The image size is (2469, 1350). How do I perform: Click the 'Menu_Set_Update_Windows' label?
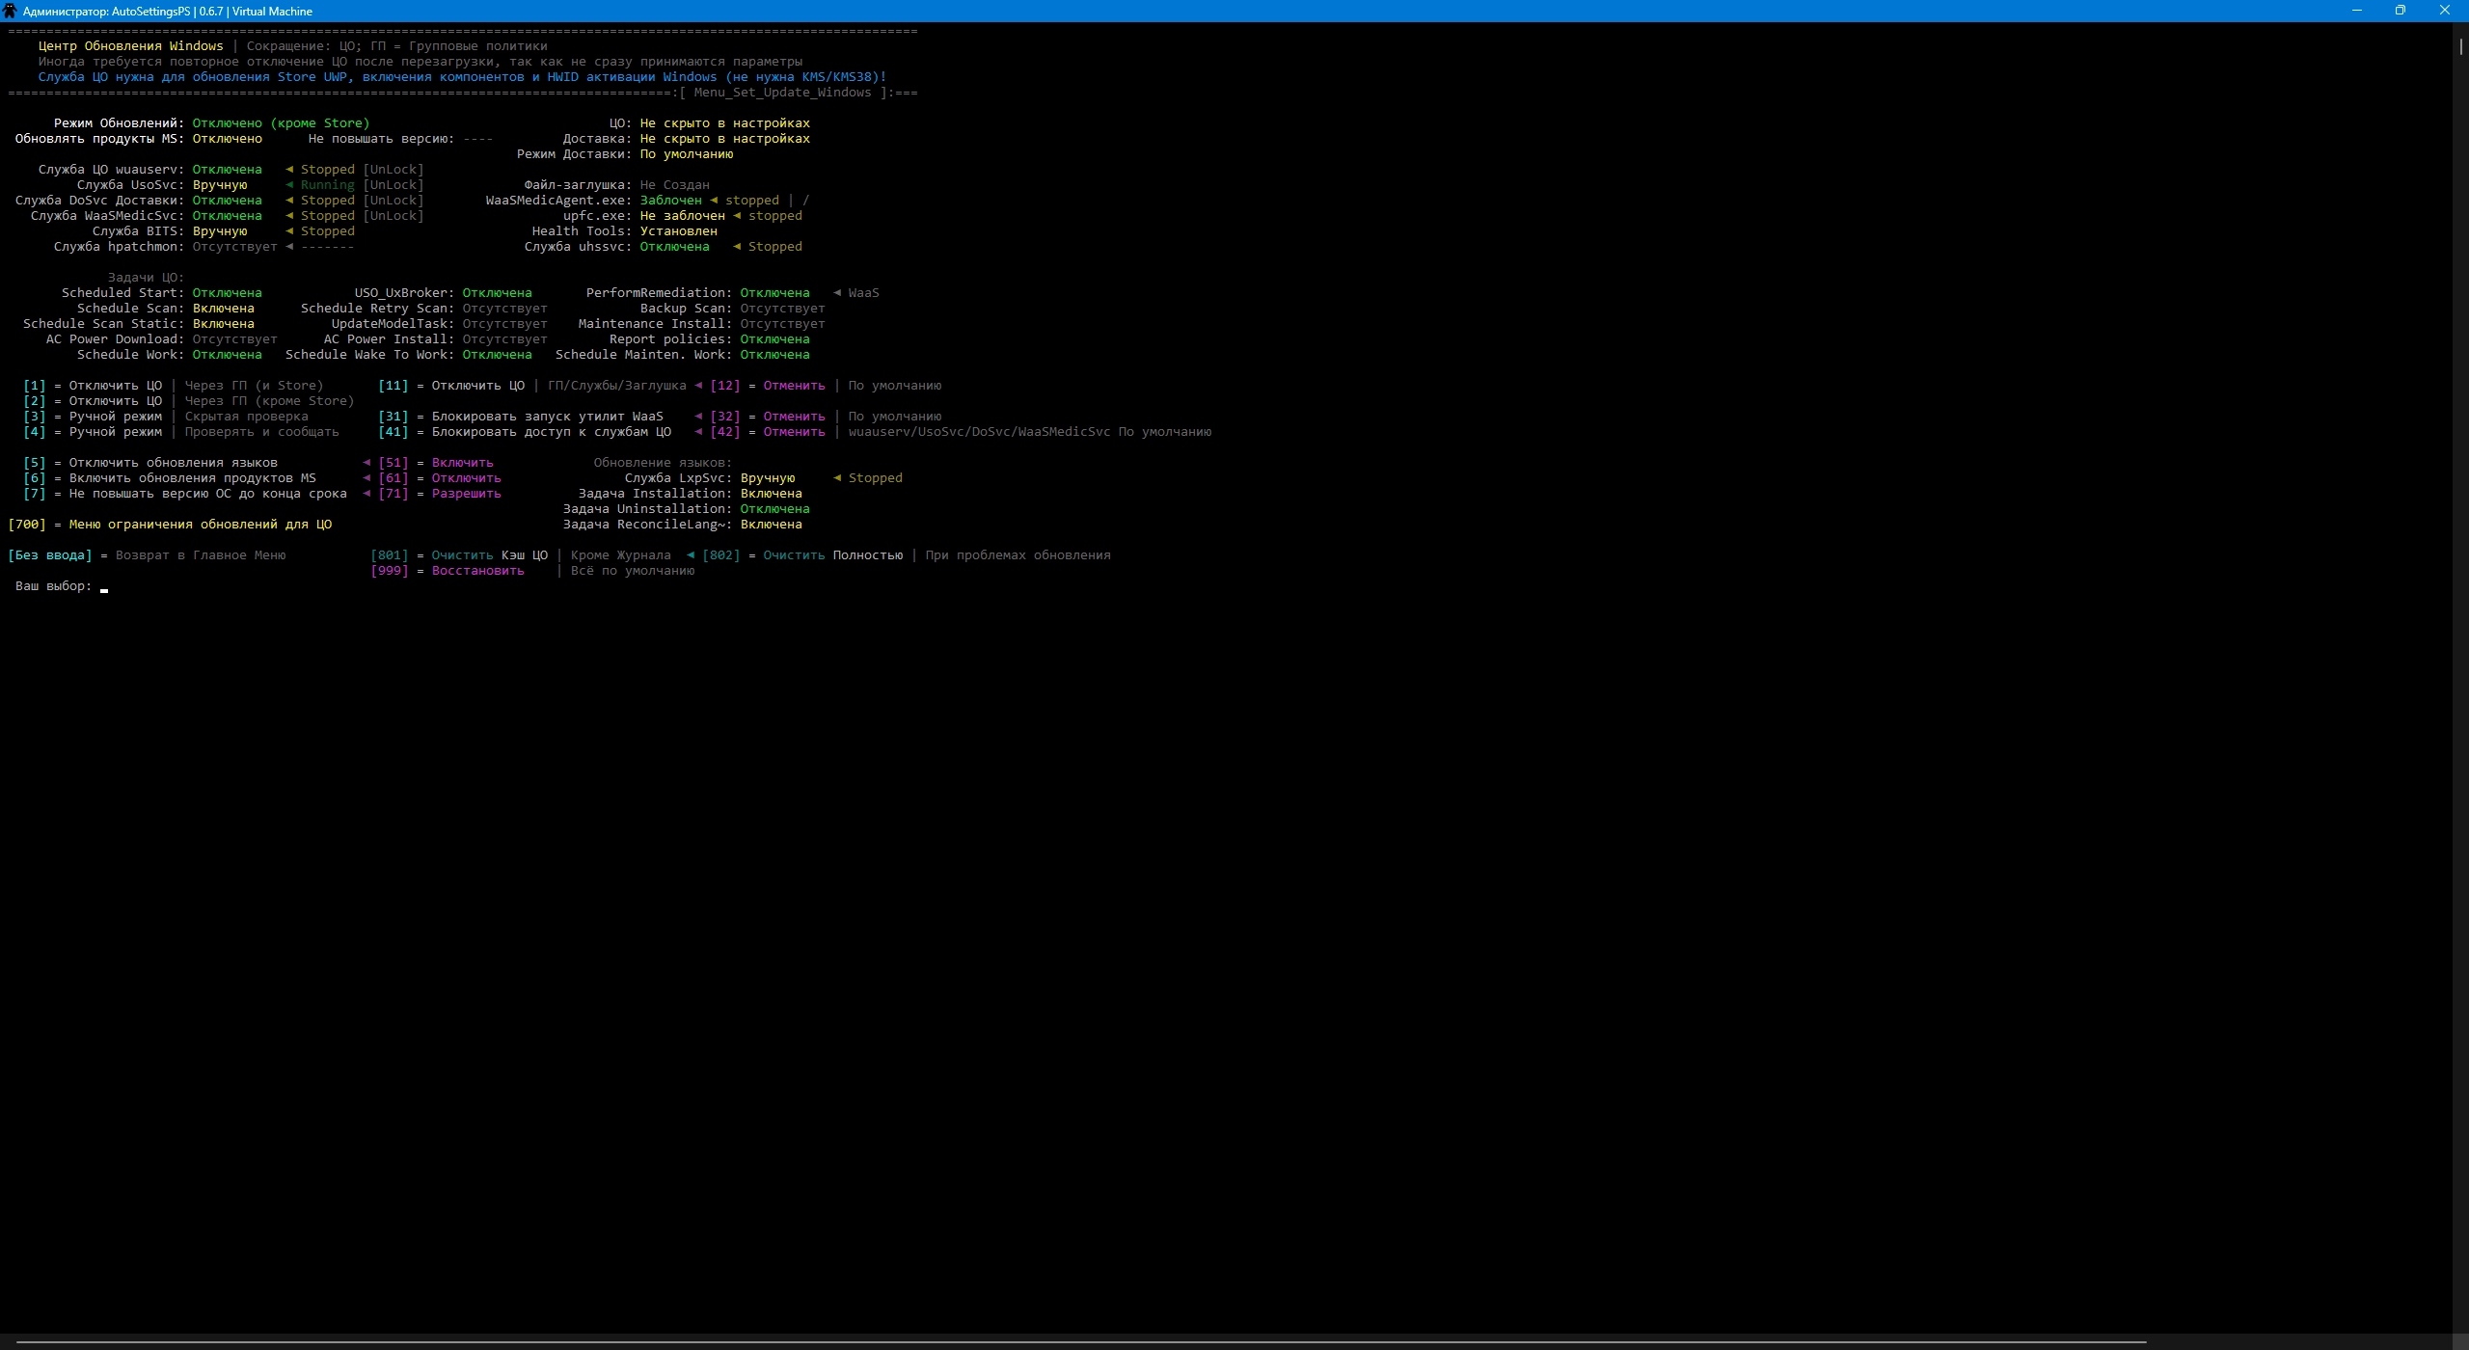783,93
